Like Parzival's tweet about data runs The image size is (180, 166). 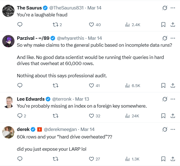(x=91, y=85)
